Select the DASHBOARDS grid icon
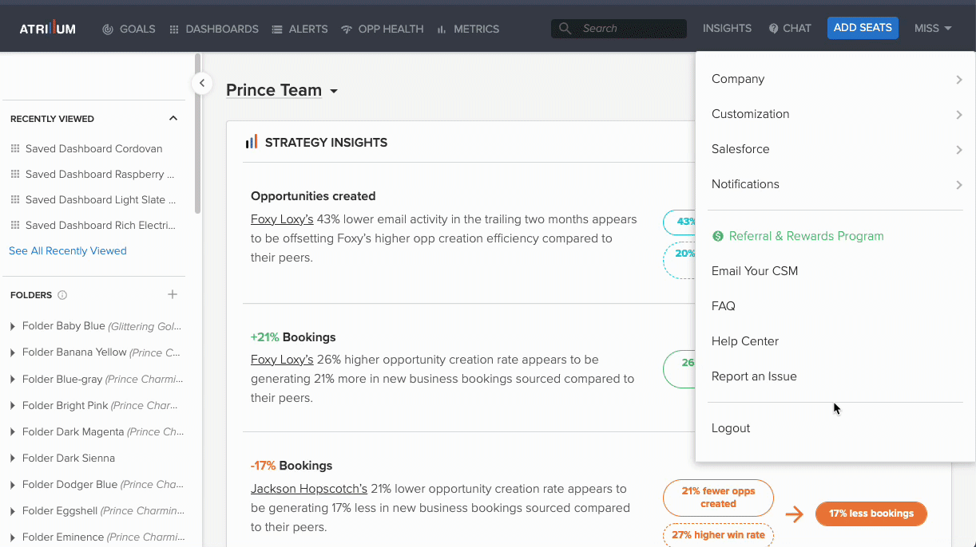 174,29
